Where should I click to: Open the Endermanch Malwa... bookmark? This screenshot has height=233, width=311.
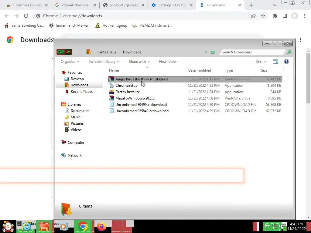(x=70, y=25)
